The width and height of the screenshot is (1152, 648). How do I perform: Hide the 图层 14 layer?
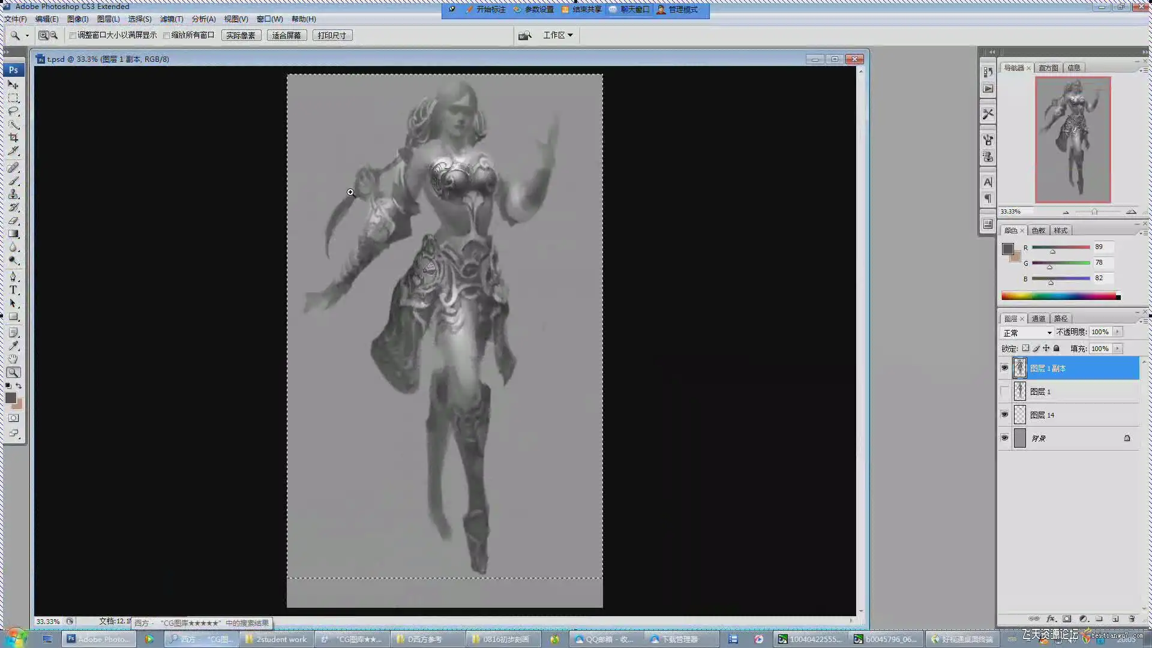point(1004,415)
